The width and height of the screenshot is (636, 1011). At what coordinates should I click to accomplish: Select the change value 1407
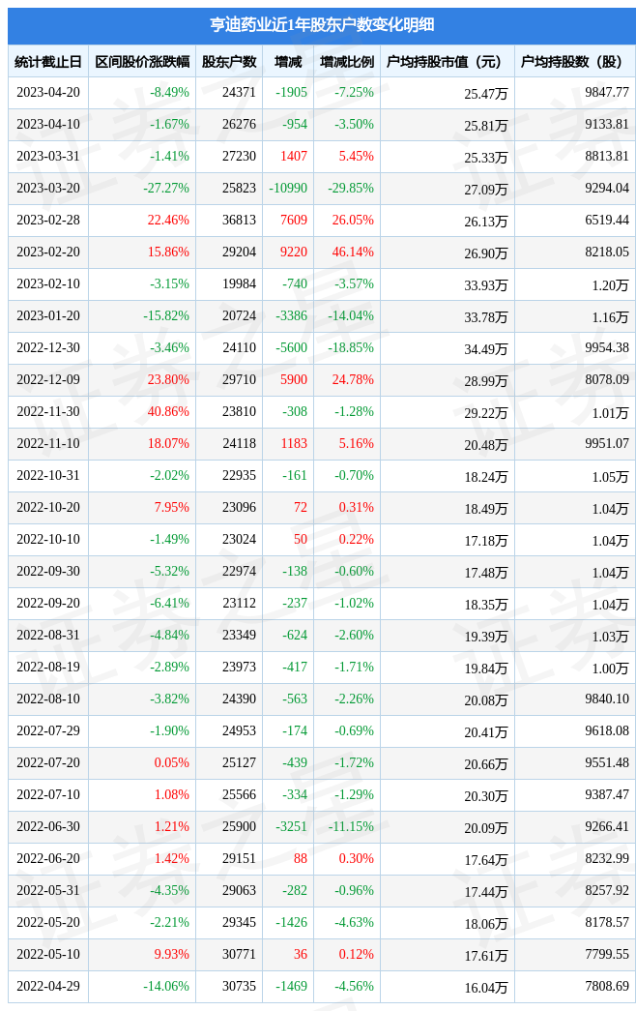294,156
